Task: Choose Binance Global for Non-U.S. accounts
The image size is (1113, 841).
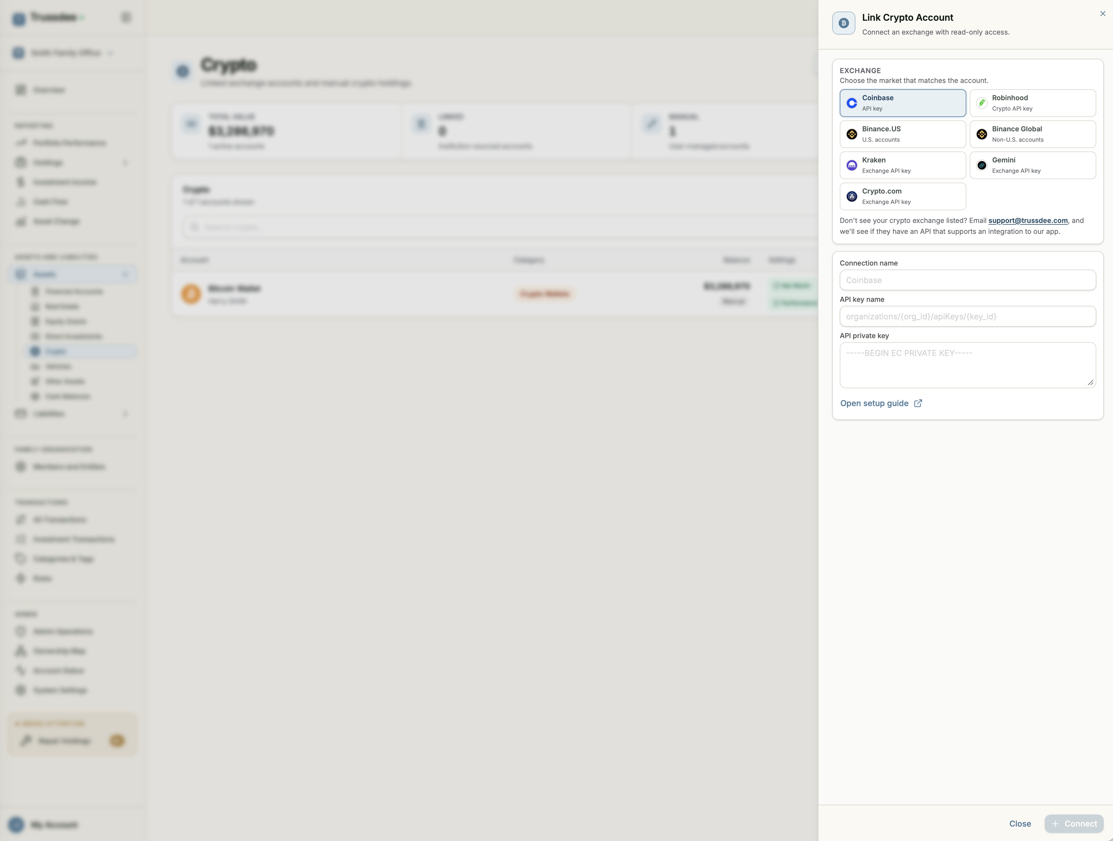Action: click(x=1033, y=134)
